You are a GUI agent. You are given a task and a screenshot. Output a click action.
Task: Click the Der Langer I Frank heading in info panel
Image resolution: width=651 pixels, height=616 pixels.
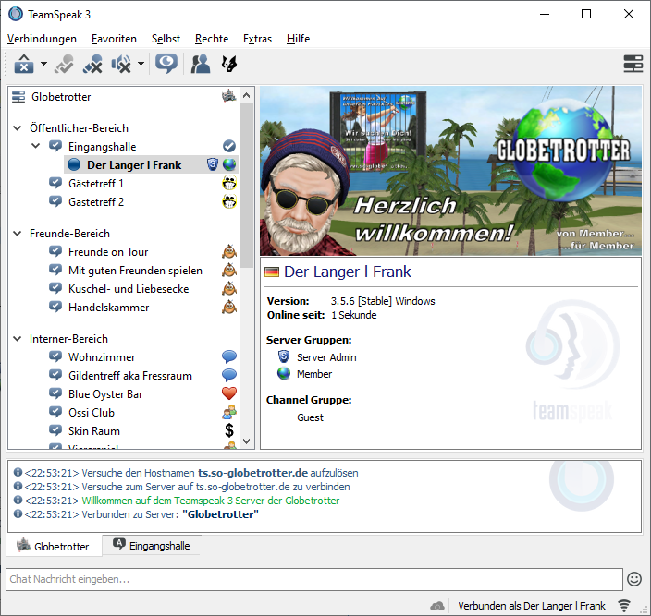pyautogui.click(x=348, y=272)
